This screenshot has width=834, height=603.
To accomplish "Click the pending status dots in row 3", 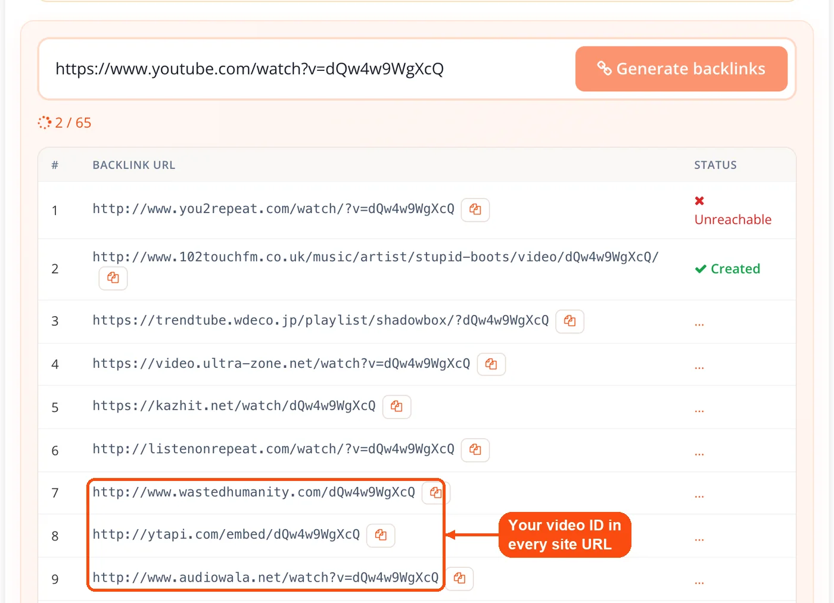I will tap(699, 324).
